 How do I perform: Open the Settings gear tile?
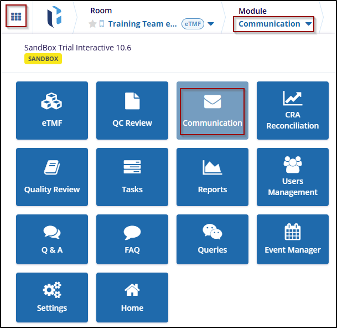point(52,297)
